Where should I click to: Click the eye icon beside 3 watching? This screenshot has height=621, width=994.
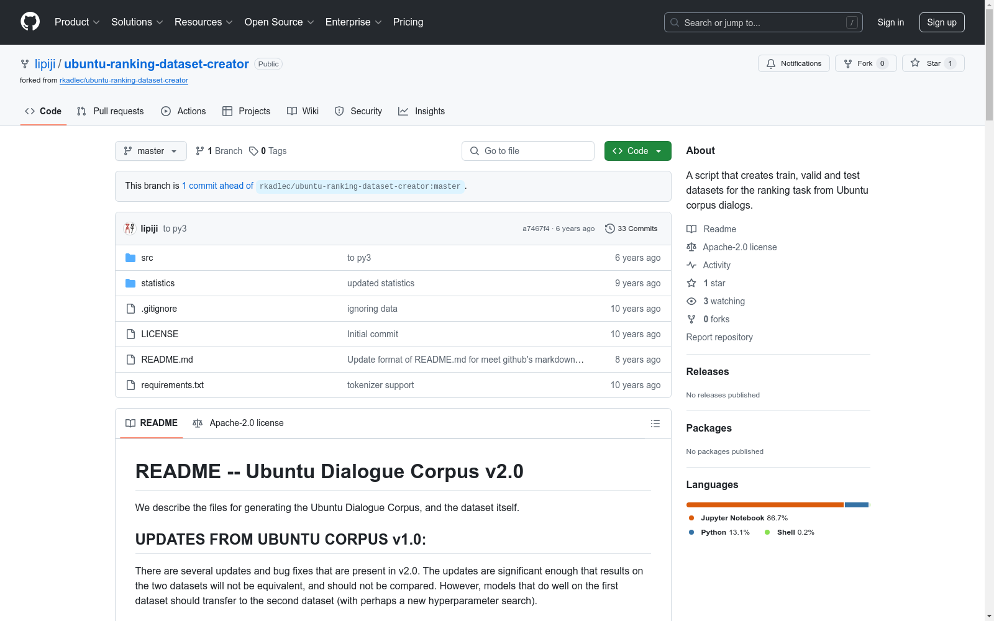[691, 301]
